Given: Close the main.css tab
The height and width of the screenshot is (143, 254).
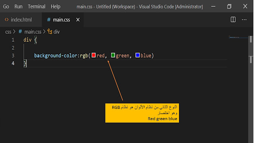Looking at the screenshot, I should [x=78, y=20].
